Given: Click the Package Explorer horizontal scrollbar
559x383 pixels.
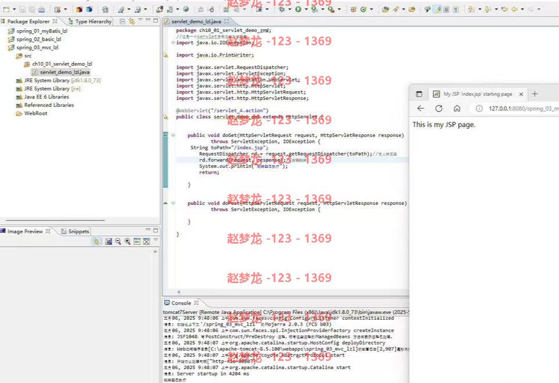Looking at the screenshot, I should [55, 221].
